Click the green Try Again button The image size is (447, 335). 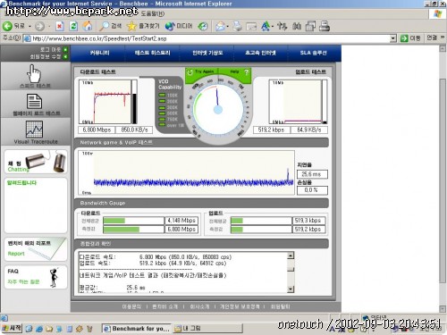(202, 71)
